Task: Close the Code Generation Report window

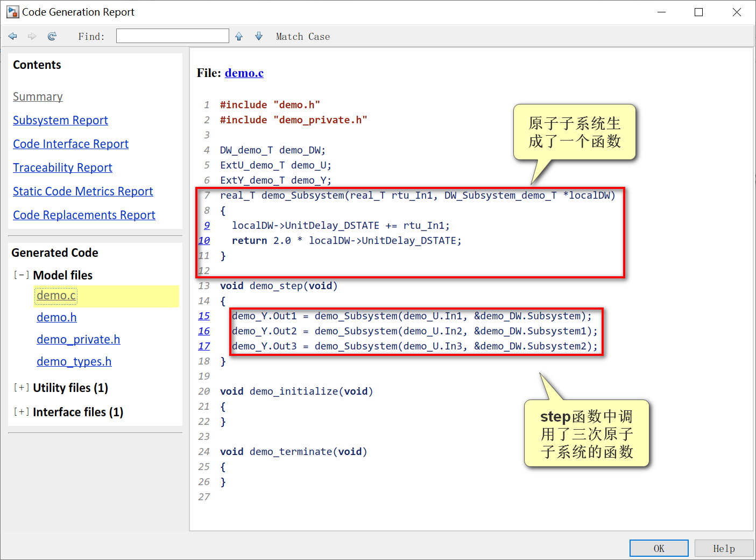Action: tap(737, 12)
